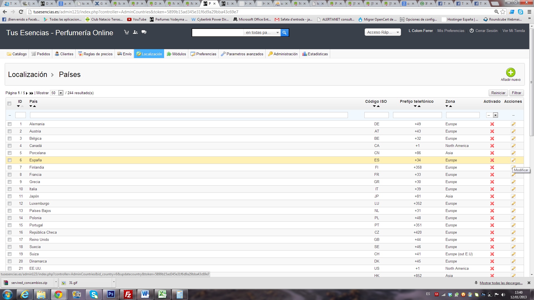
Task: Click the País filter input field
Action: pos(189,115)
